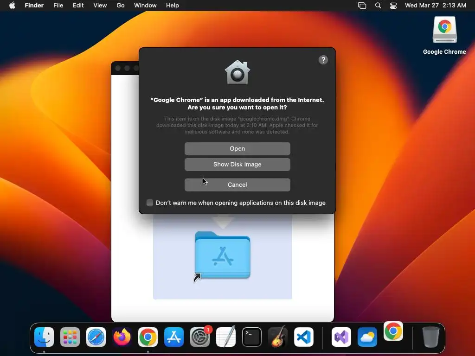Click the bouncing Chrome icon in Dock
The width and height of the screenshot is (475, 356).
coord(393,331)
